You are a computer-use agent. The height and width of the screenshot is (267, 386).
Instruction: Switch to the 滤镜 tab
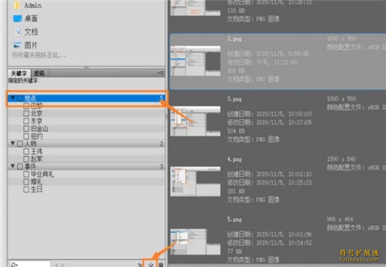[39, 73]
